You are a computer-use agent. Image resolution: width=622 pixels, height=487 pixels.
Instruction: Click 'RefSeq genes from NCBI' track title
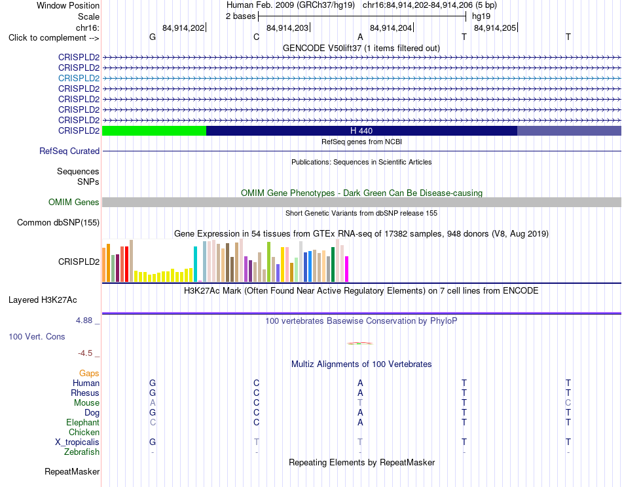click(x=361, y=142)
